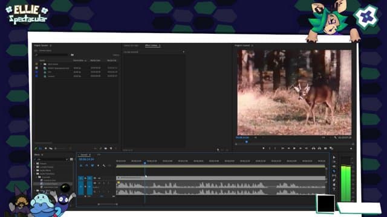Click the Extract button in Program monitor
387x217 pixels.
tap(319, 148)
